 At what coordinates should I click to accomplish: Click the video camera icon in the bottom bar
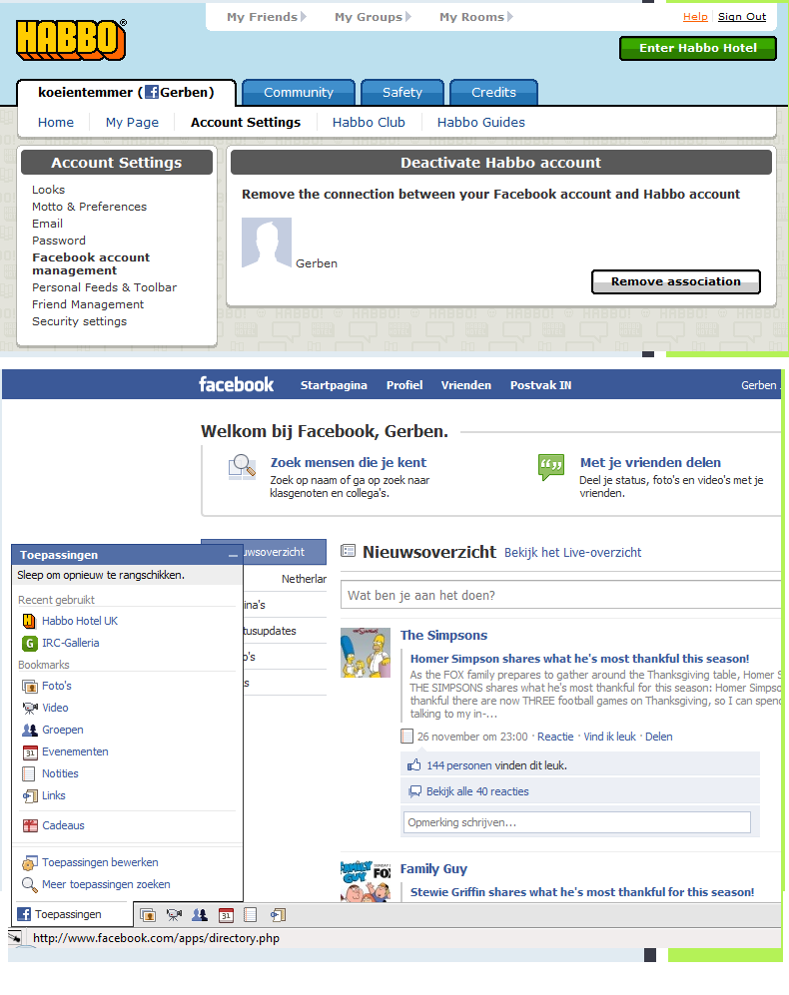pos(174,915)
